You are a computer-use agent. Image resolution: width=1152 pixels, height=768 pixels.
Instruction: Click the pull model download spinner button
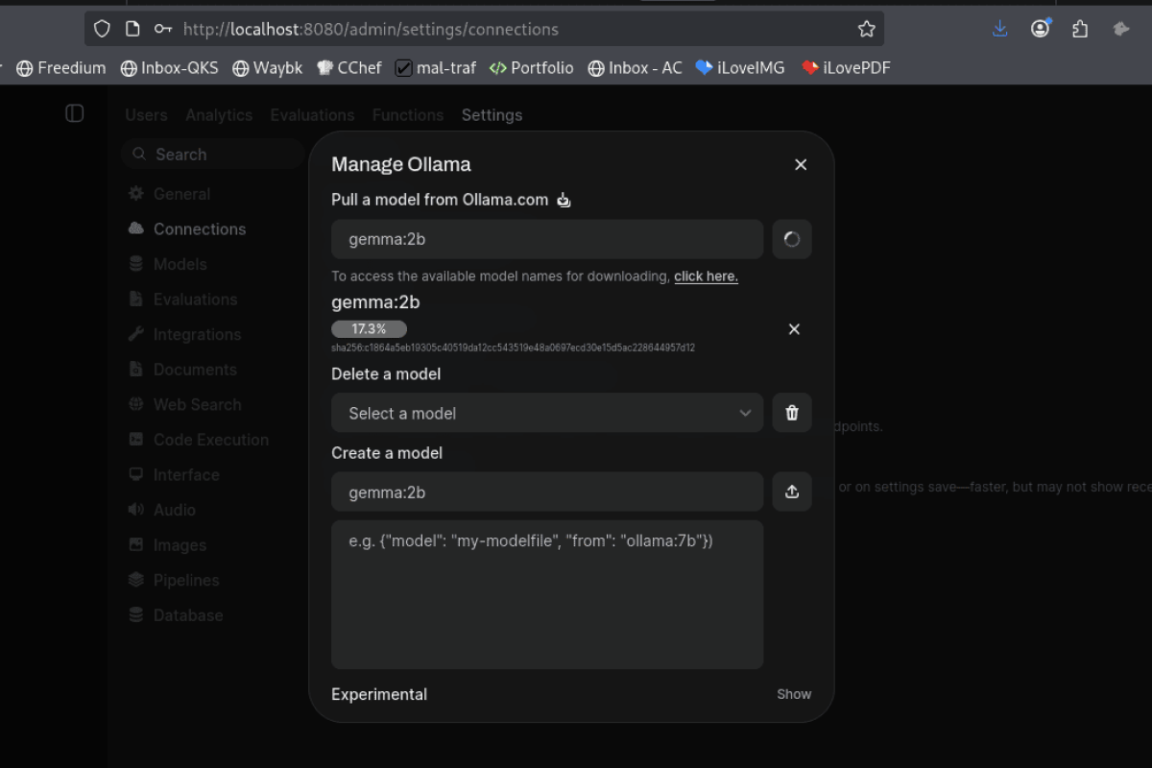click(792, 240)
